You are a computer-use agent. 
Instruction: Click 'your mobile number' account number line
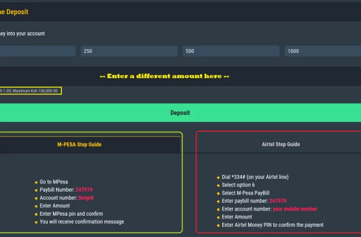(x=269, y=209)
